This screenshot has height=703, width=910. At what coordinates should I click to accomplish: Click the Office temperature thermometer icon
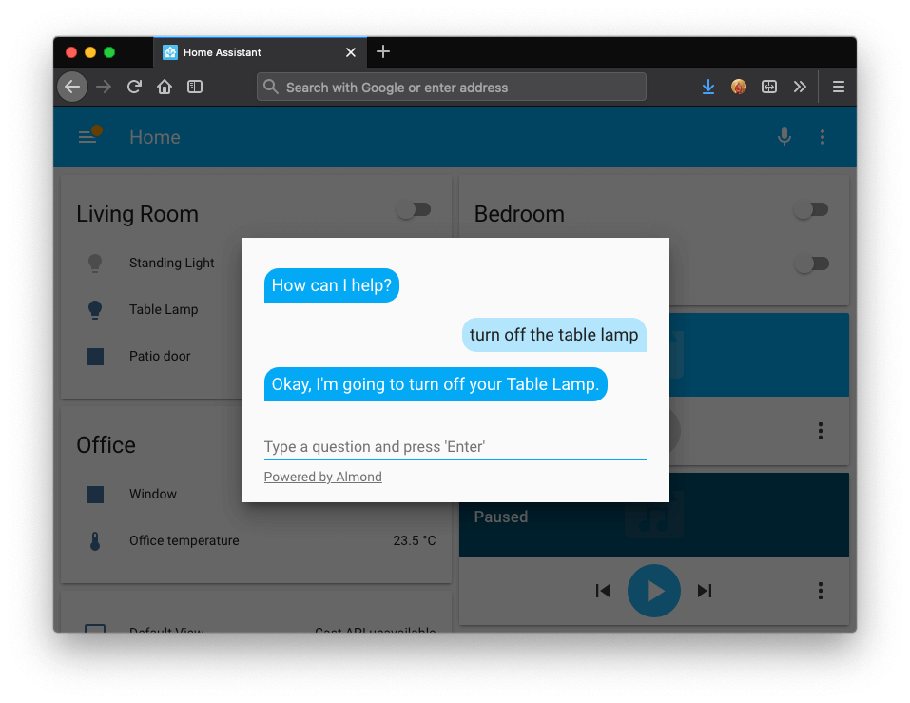pyautogui.click(x=94, y=539)
